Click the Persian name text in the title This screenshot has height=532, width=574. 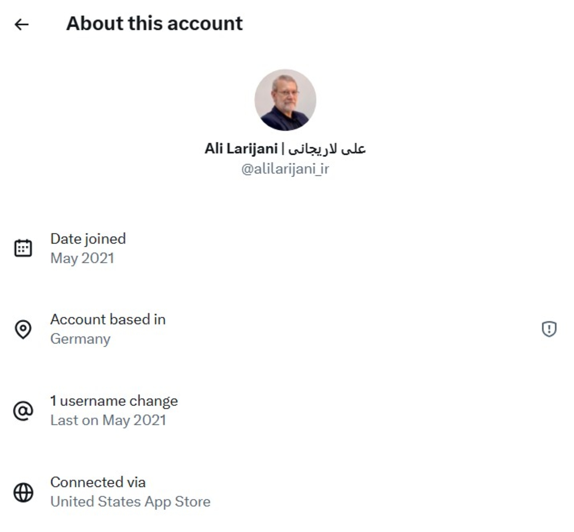click(x=327, y=149)
